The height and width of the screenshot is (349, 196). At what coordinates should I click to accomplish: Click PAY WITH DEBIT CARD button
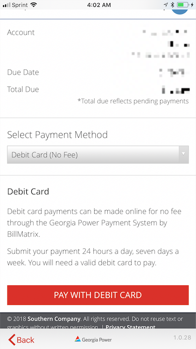point(98,295)
